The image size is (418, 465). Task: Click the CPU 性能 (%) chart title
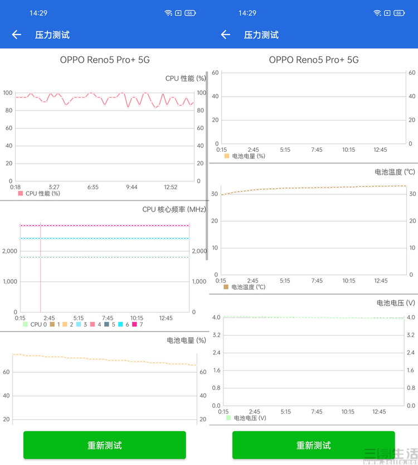186,78
